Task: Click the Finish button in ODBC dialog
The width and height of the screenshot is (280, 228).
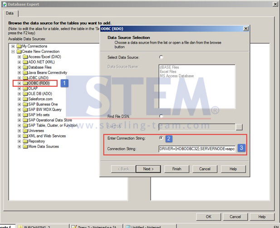Action: [177, 169]
